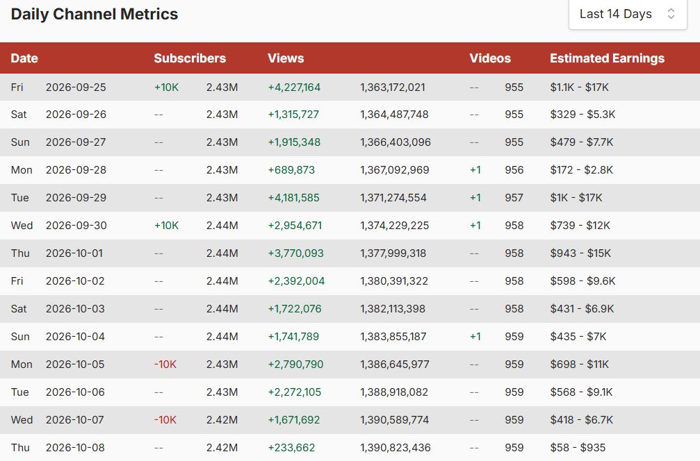Screen dimensions: 700x461
Task: Click the Daily Channel Metrics heading
Action: pyautogui.click(x=95, y=15)
